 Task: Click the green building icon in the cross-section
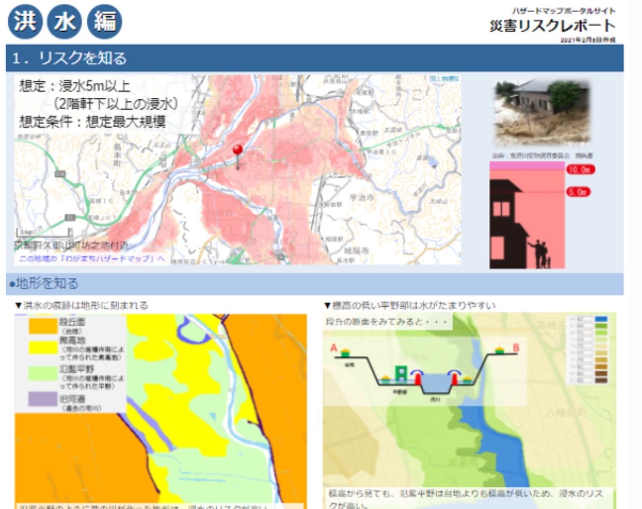click(x=401, y=373)
